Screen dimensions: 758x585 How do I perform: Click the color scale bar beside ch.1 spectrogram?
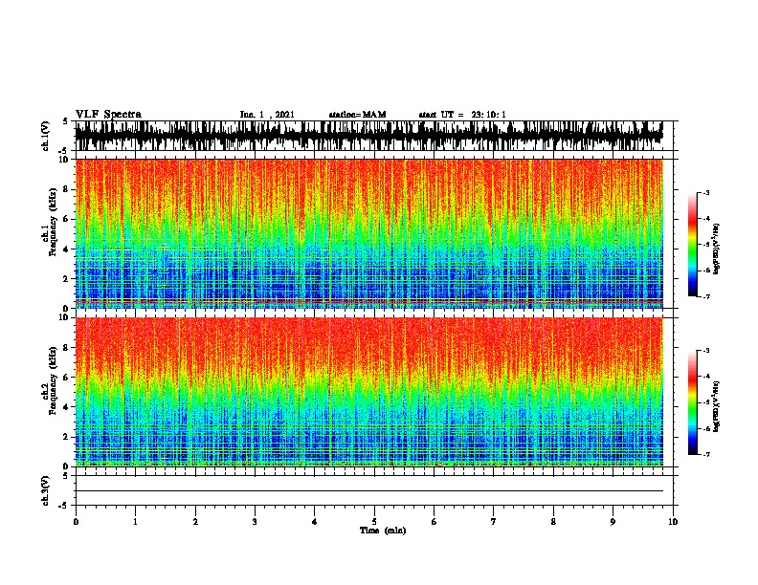pyautogui.click(x=692, y=245)
